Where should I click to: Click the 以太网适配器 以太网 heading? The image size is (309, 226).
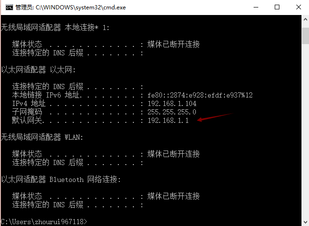coord(38,70)
